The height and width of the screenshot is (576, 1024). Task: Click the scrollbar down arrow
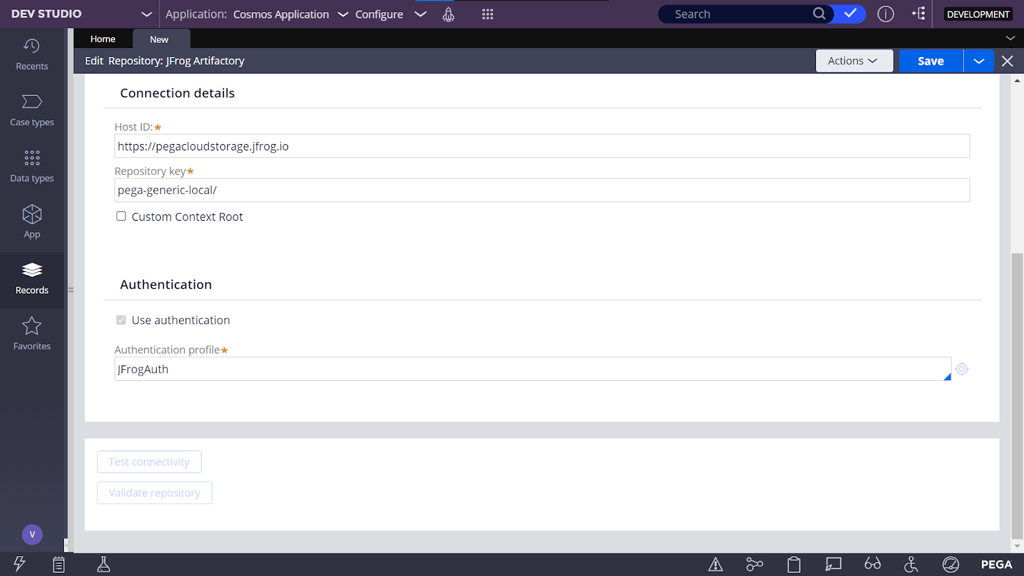coord(1017,547)
